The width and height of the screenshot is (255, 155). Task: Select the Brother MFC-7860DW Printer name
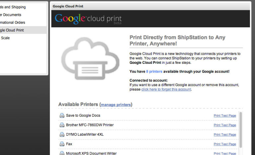pos(90,125)
